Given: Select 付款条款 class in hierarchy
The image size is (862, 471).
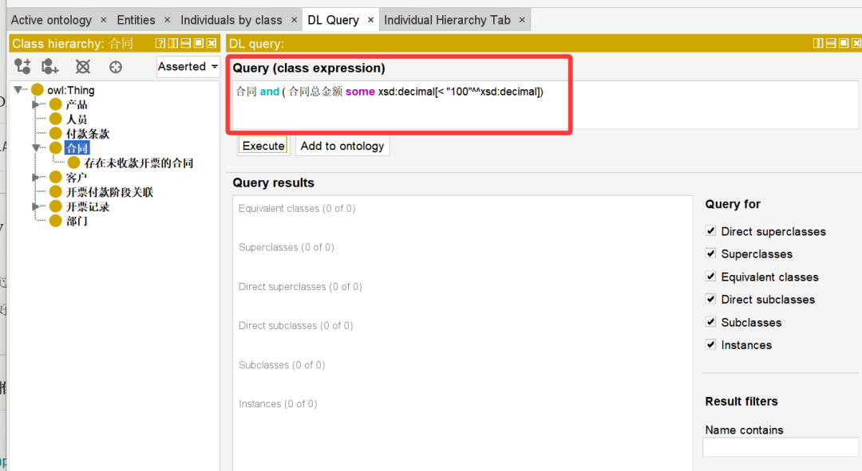Looking at the screenshot, I should 88,133.
